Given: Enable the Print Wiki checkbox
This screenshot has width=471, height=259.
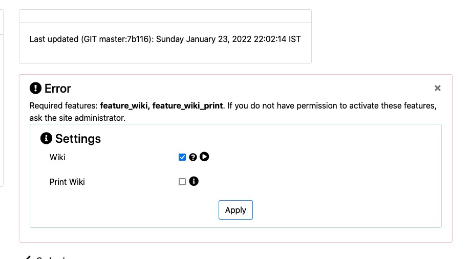Looking at the screenshot, I should point(182,182).
